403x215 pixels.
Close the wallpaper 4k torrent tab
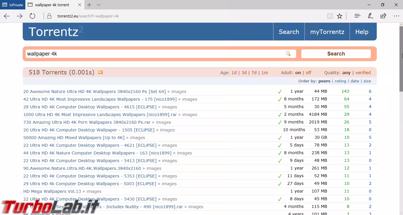(x=80, y=5)
